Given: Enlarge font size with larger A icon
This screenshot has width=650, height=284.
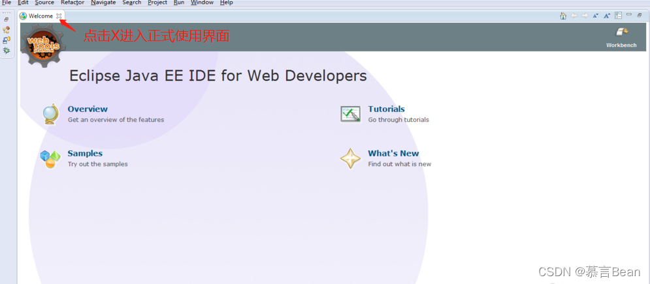Looking at the screenshot, I should [x=607, y=16].
